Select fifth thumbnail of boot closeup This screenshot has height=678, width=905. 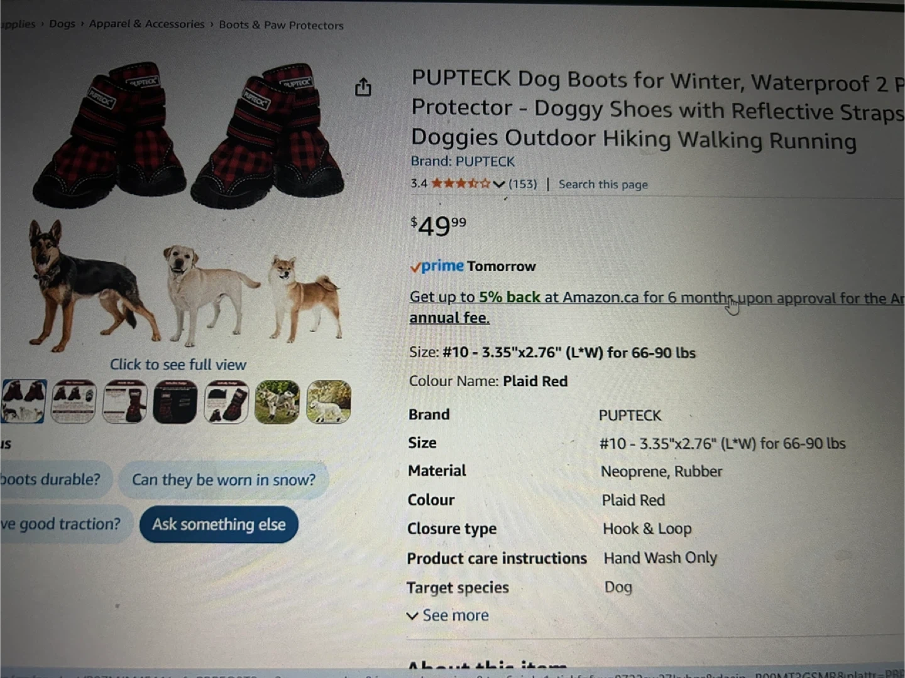click(x=226, y=402)
